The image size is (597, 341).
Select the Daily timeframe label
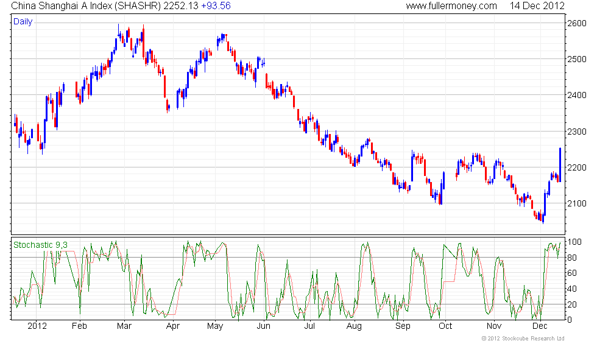pos(23,22)
